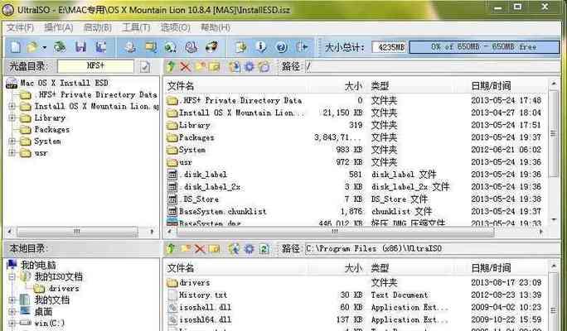Collapse the 我的ISO文档 tree node
The height and width of the screenshot is (331, 567).
point(12,277)
